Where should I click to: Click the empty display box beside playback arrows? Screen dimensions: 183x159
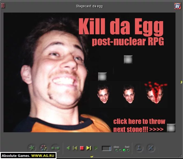click(106, 148)
